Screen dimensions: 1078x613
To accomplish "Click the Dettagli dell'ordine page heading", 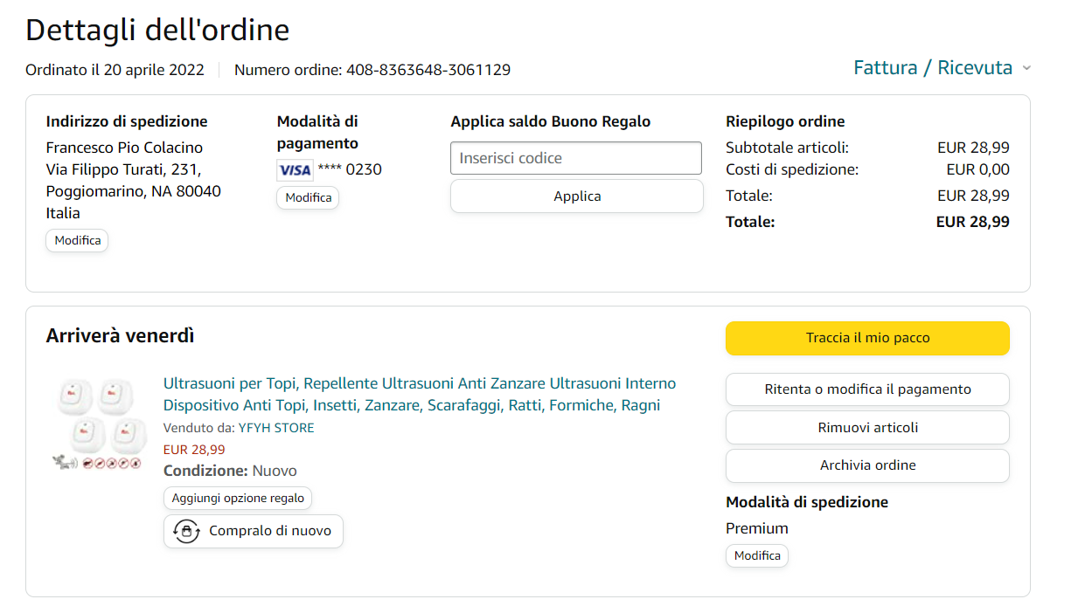I will (x=157, y=31).
